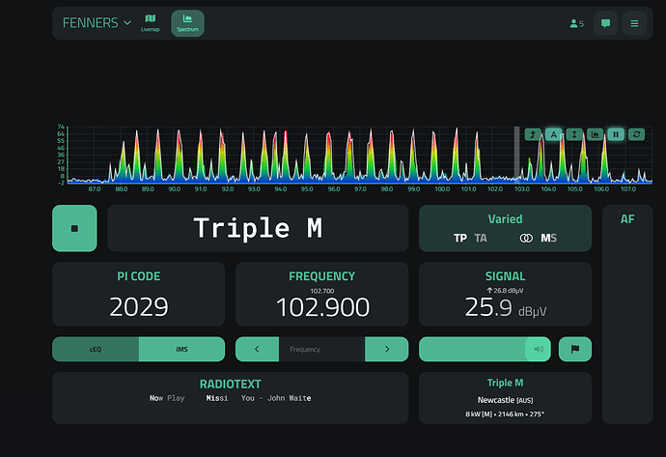666x457 pixels.
Task: Open the chat message panel
Action: click(x=605, y=23)
